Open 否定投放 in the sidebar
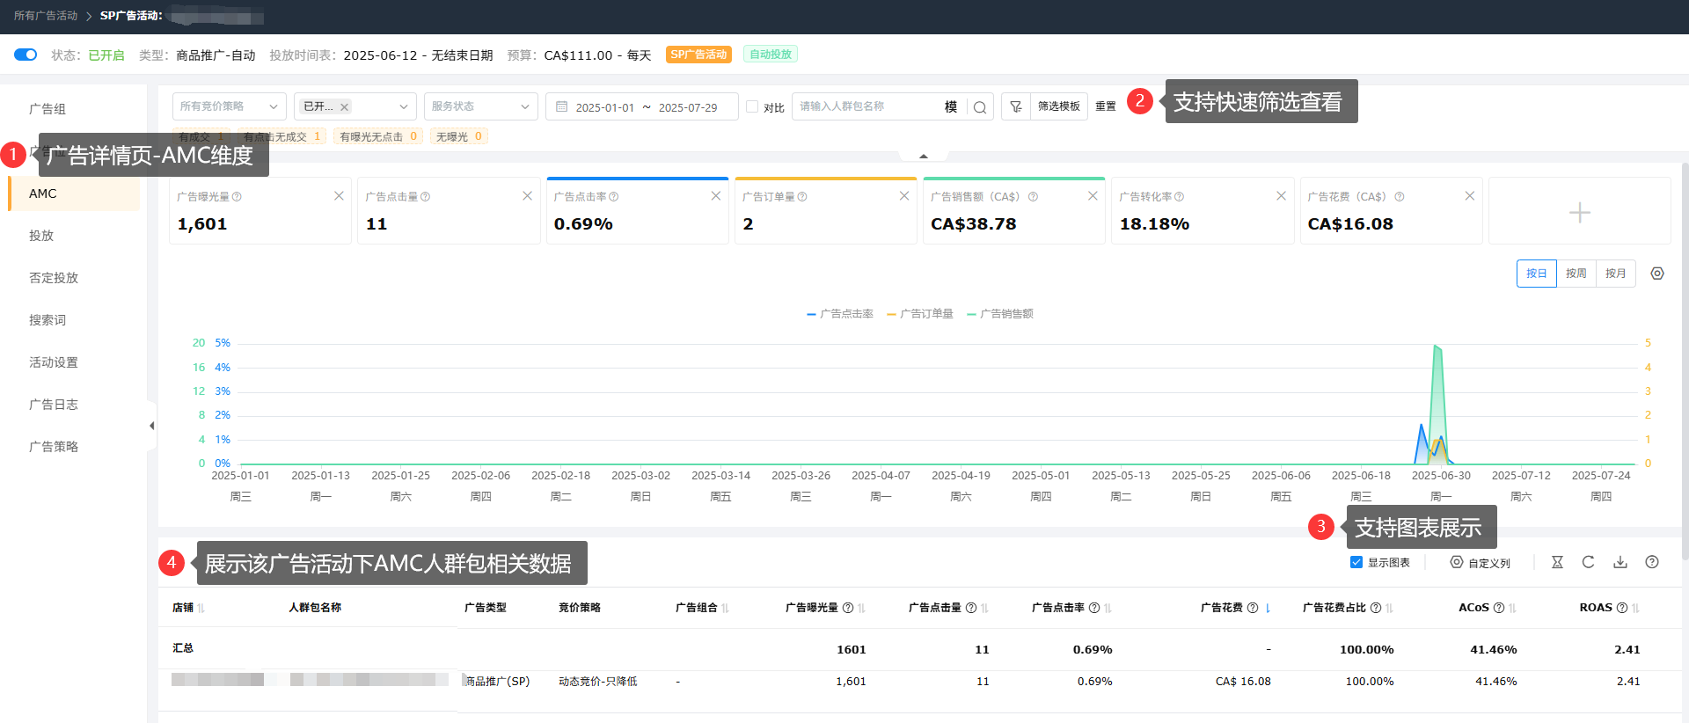 pyautogui.click(x=54, y=278)
